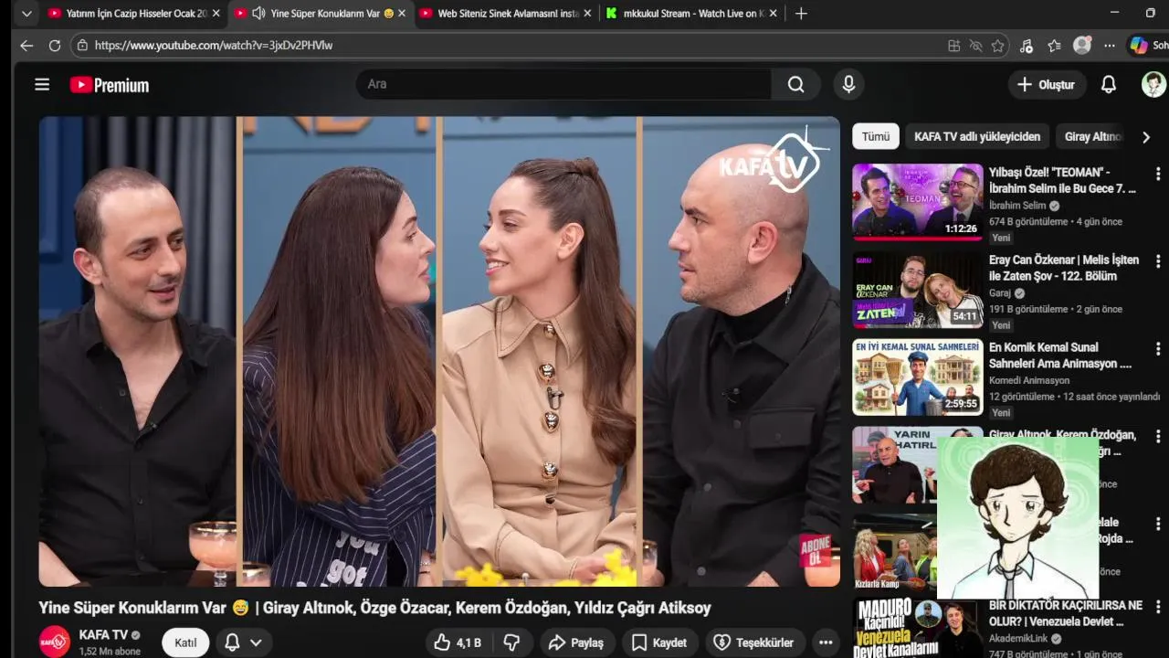
Task: Open the browser favorites list icon
Action: click(x=1055, y=46)
